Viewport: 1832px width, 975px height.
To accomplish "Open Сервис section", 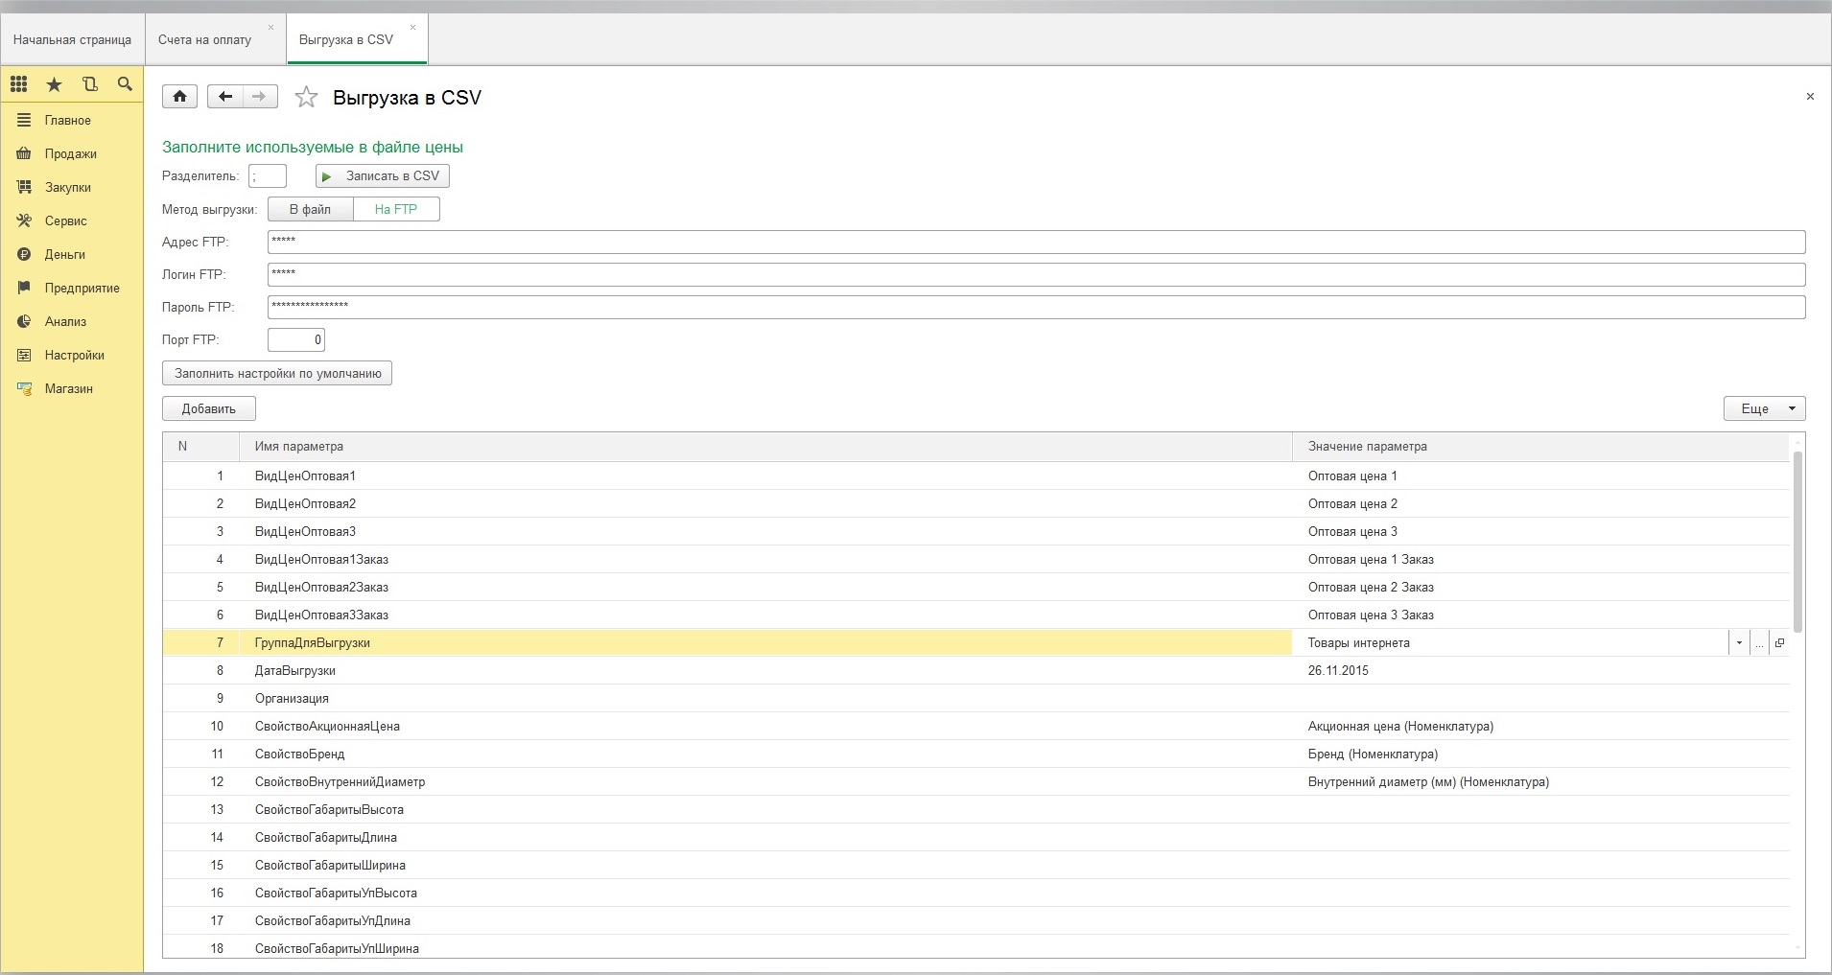I will (x=72, y=221).
